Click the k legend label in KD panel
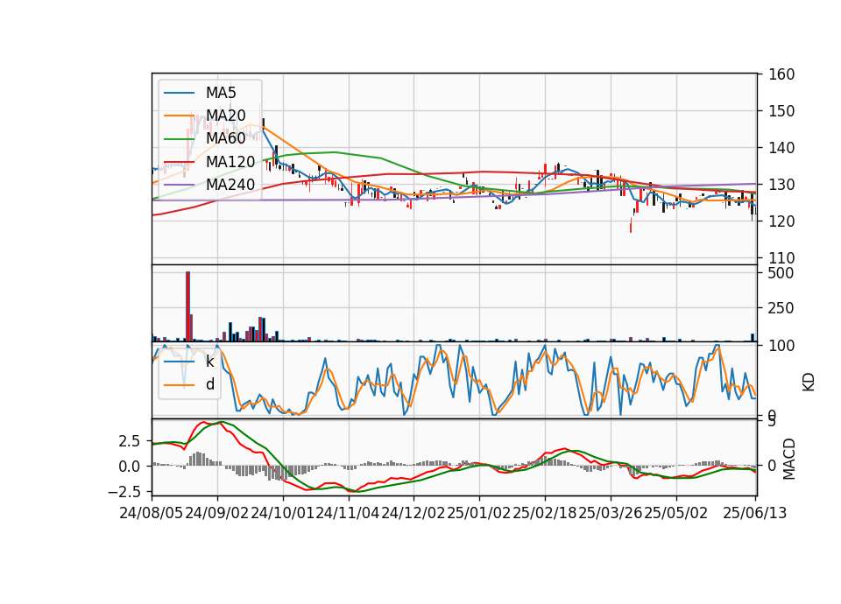 [x=209, y=362]
